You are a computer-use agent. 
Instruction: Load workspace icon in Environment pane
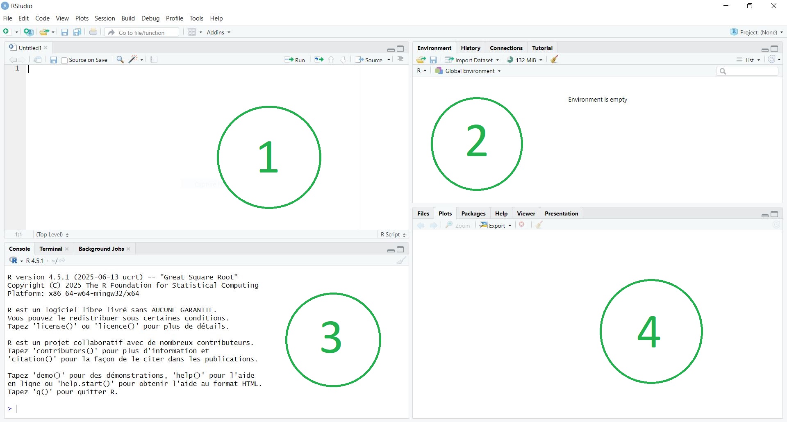[421, 60]
